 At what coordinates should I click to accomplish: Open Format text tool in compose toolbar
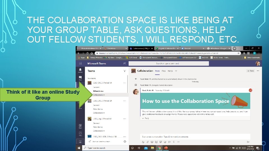[143, 142]
